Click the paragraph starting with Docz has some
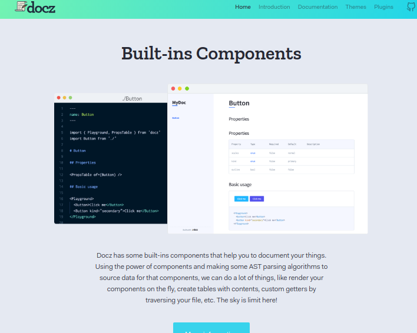This screenshot has height=333, width=417. click(211, 278)
